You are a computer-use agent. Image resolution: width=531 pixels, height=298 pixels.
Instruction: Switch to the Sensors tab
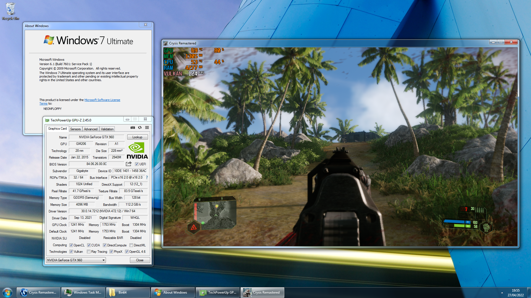[x=75, y=129]
